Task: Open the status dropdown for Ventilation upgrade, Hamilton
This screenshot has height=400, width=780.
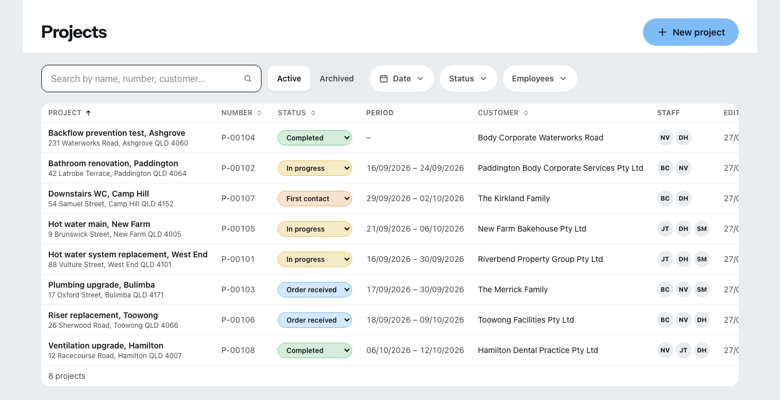Action: [315, 350]
